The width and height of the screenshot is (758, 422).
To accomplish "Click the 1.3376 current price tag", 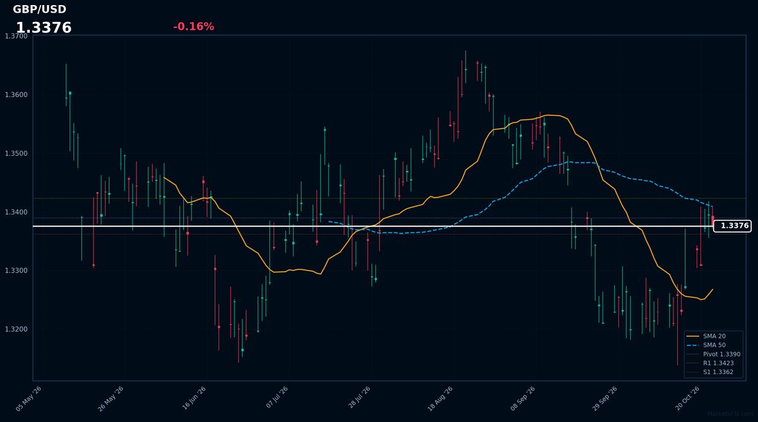I will pos(733,226).
